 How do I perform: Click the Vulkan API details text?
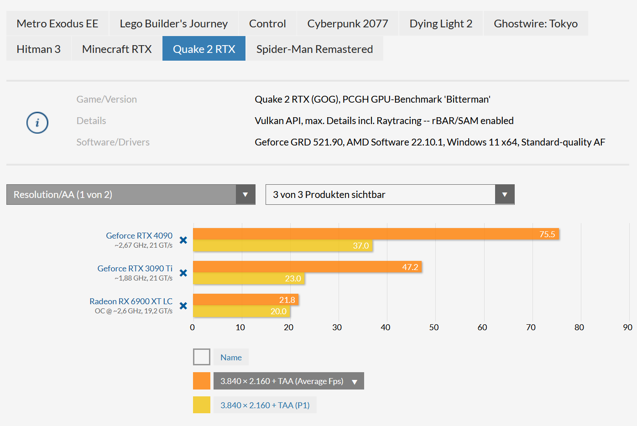pyautogui.click(x=384, y=120)
